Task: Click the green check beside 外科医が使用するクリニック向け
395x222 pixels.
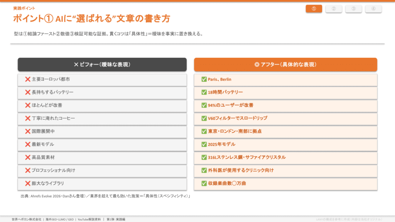Action: point(204,170)
